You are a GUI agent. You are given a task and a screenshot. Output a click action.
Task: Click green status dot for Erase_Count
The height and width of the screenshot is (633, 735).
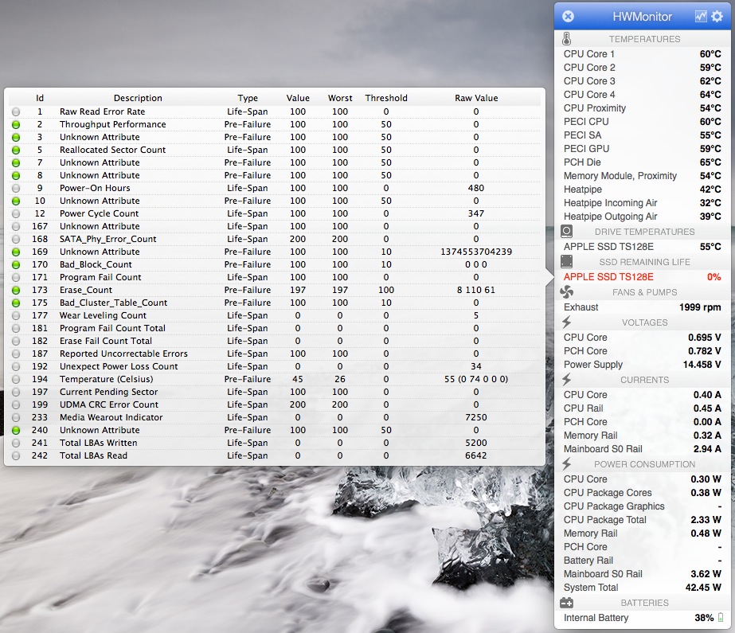point(16,290)
